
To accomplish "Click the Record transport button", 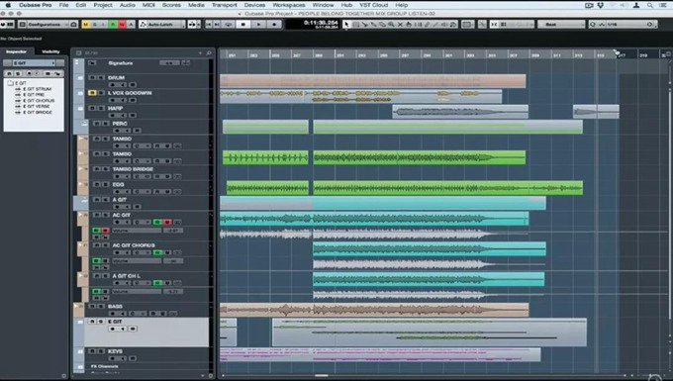I will [x=274, y=25].
